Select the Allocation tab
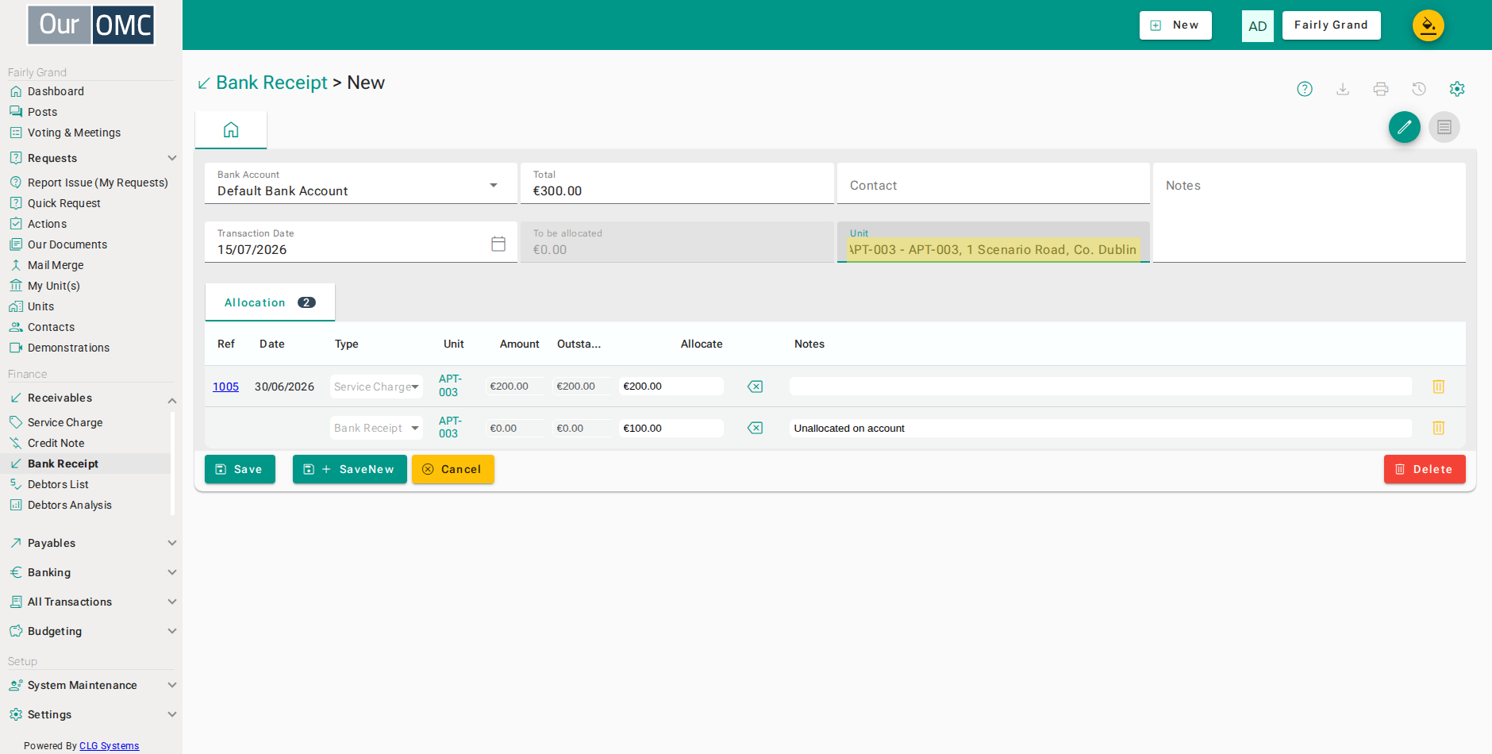Viewport: 1492px width, 754px height. click(270, 302)
